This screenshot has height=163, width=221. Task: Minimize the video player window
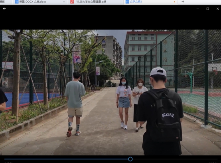click(197, 9)
